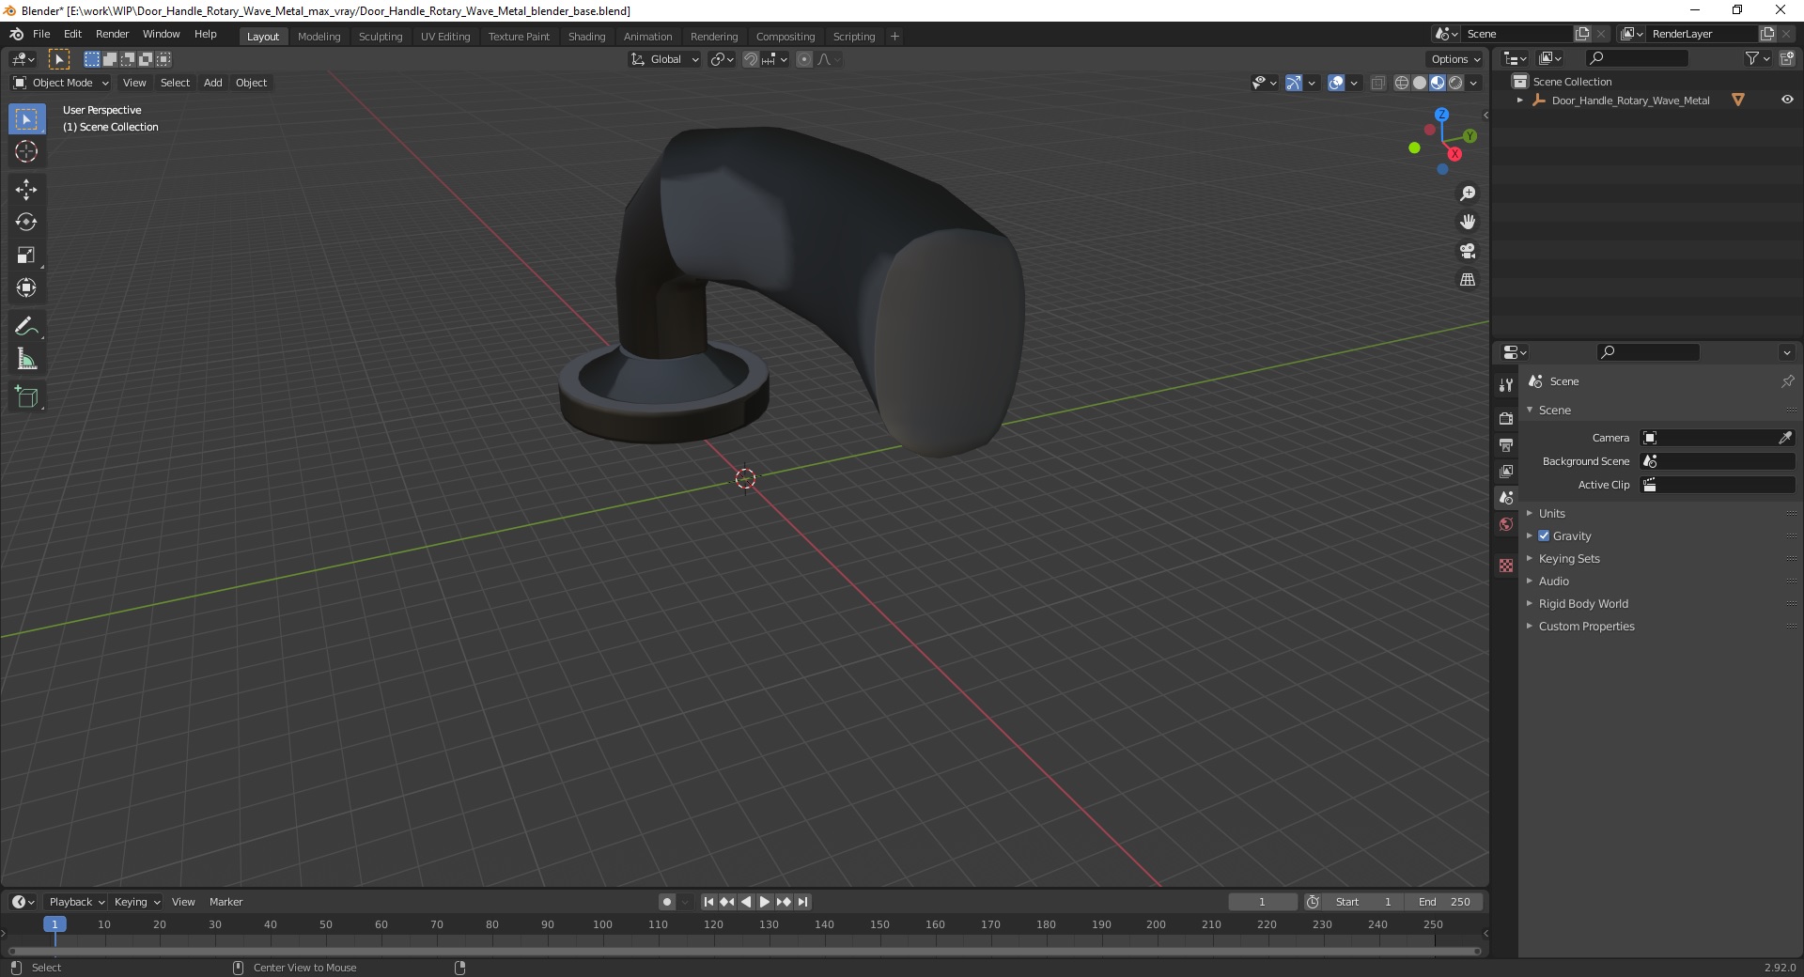The height and width of the screenshot is (977, 1804).
Task: Click the Z axis on navigation gizmo
Action: tap(1441, 115)
